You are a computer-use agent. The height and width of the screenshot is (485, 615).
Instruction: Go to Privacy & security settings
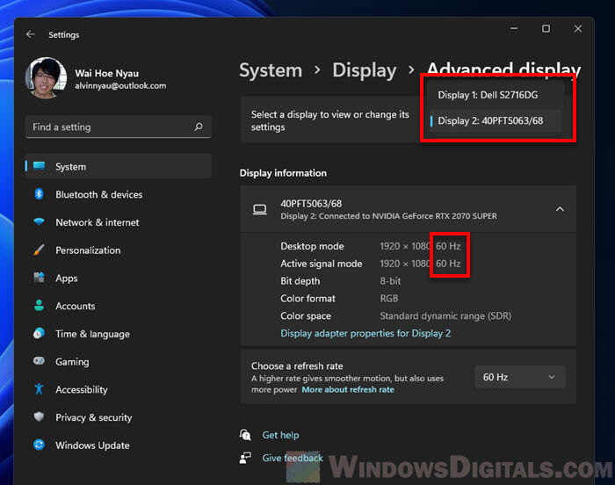pos(118,417)
